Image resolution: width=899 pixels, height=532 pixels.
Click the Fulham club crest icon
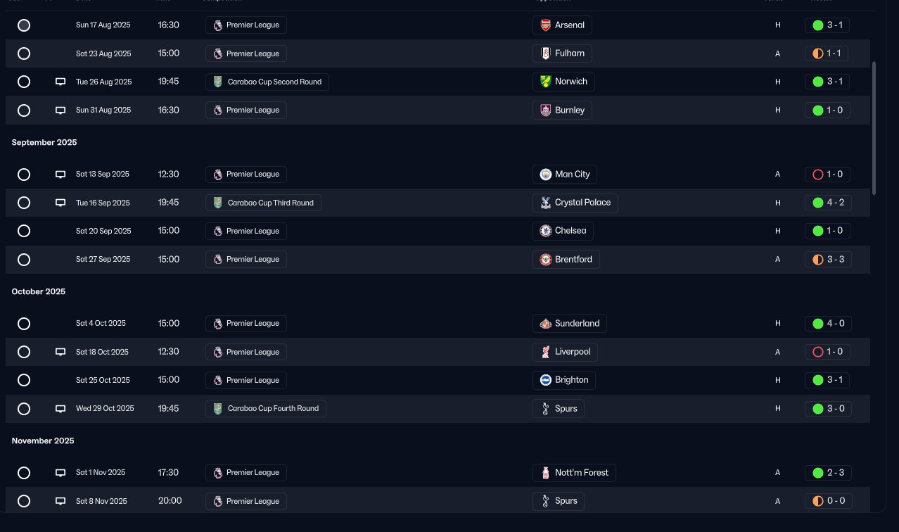click(546, 53)
